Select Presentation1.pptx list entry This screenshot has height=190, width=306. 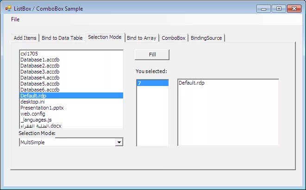(x=71, y=108)
